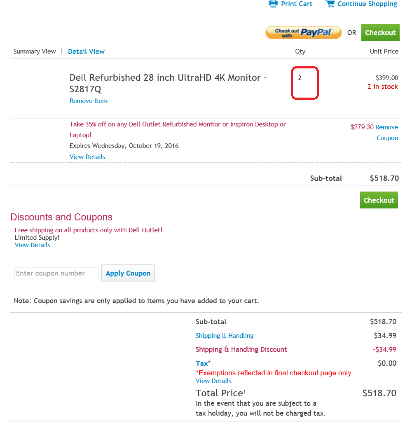Open the Shipping & Handling link
The width and height of the screenshot is (405, 428).
coord(225,336)
